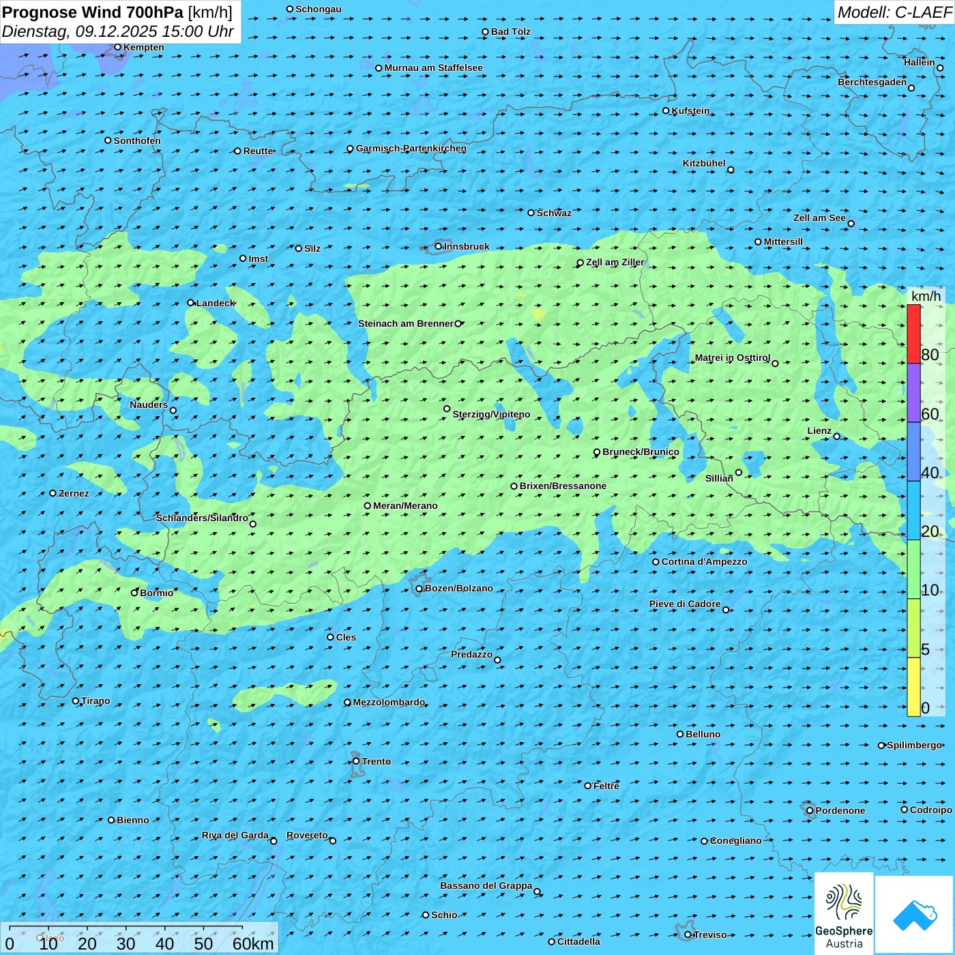The width and height of the screenshot is (955, 955).
Task: Click the "Schwaz" label
Action: [x=555, y=213]
